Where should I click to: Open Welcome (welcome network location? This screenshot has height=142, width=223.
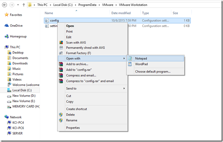coord(26,85)
